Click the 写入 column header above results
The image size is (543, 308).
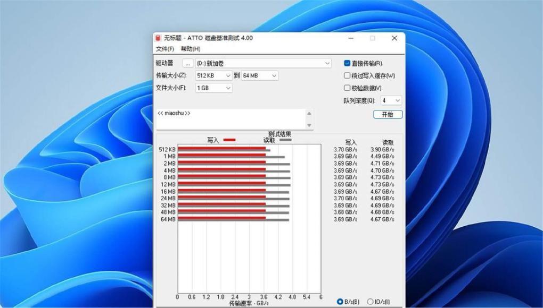[351, 142]
